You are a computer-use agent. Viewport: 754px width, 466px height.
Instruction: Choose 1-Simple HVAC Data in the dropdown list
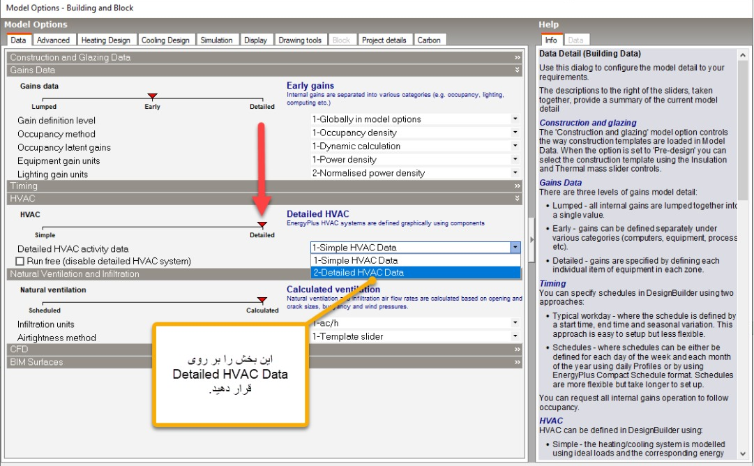pos(416,260)
